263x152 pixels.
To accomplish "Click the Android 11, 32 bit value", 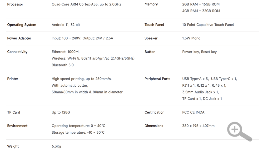I will coord(66,25).
